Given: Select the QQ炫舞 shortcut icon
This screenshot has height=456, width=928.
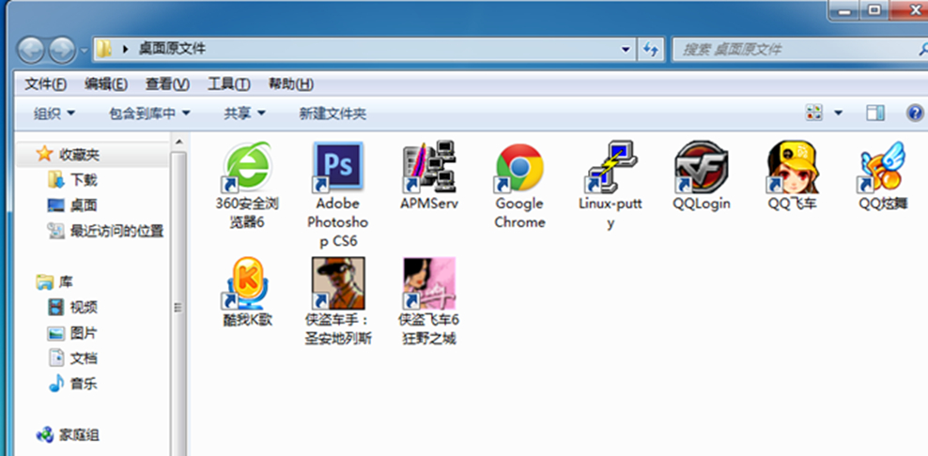Looking at the screenshot, I should point(883,167).
